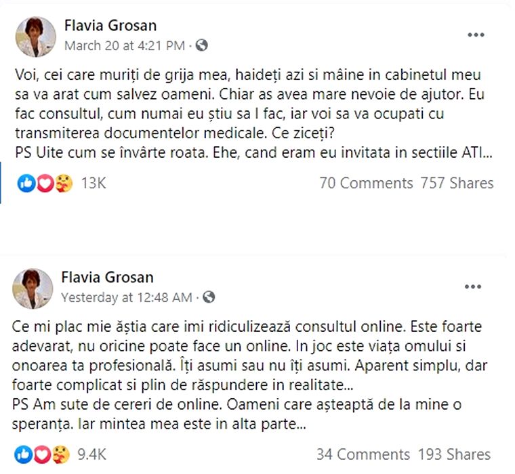The height and width of the screenshot is (474, 515).
Task: Click the heart reaction icon on first post
Action: (x=44, y=183)
